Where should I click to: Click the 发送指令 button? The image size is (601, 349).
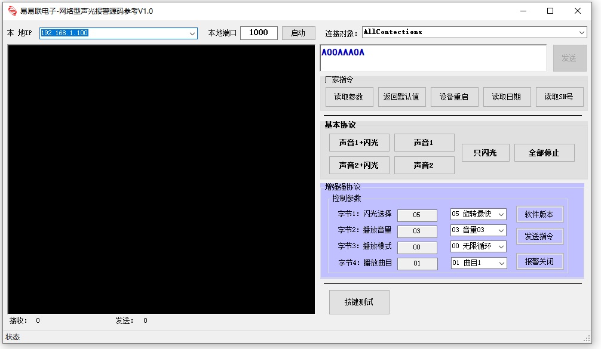point(539,236)
